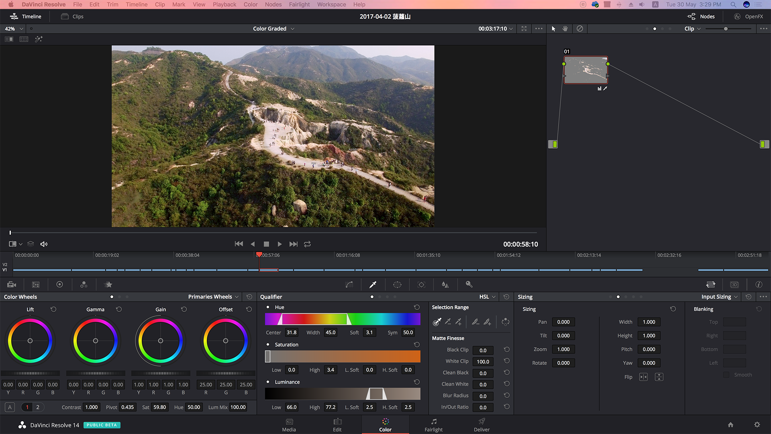
Task: Switch to the Deliver page tab
Action: click(481, 424)
